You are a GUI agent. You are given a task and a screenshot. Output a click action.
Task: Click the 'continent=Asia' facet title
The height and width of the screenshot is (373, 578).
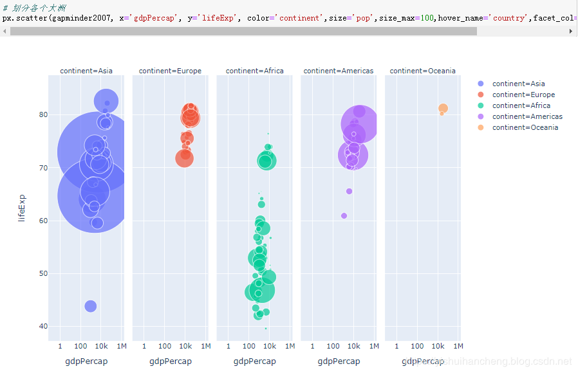(86, 71)
